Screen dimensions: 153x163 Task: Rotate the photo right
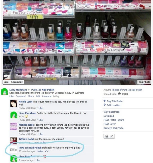(x=112, y=136)
